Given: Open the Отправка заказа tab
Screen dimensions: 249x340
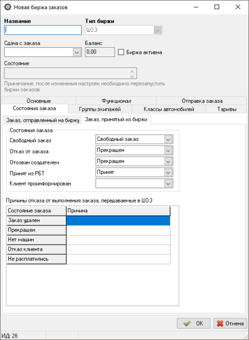Looking at the screenshot, I should [202, 101].
